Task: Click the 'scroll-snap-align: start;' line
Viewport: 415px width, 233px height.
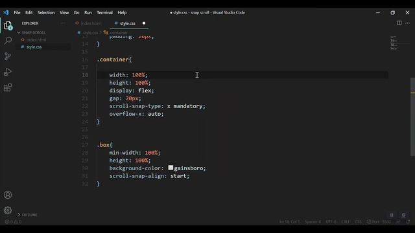Action: [x=149, y=176]
